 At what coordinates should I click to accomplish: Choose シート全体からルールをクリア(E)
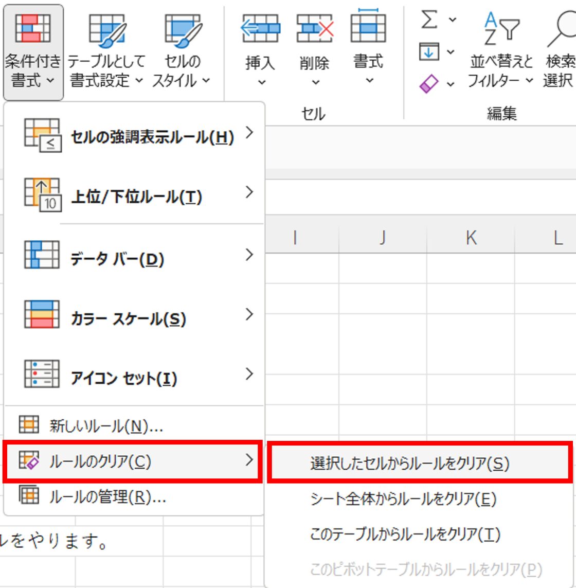coord(420,499)
